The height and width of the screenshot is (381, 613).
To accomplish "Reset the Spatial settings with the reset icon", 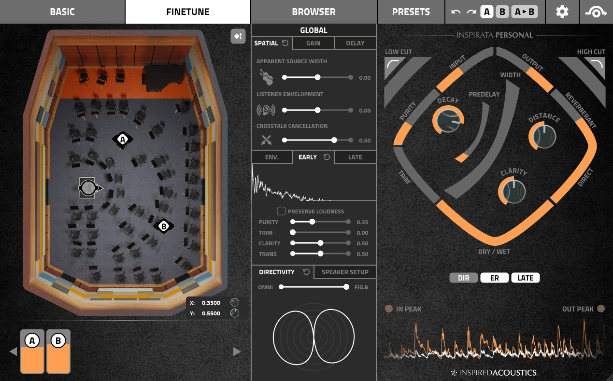I will [285, 43].
